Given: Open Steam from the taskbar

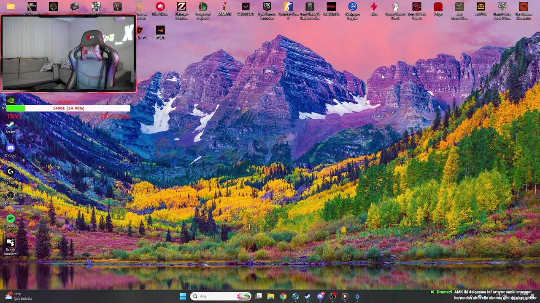Looking at the screenshot, I should tap(308, 296).
